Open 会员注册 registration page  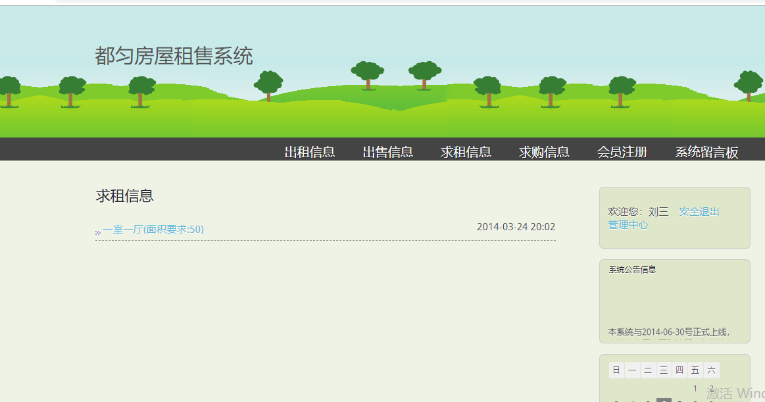(x=622, y=152)
